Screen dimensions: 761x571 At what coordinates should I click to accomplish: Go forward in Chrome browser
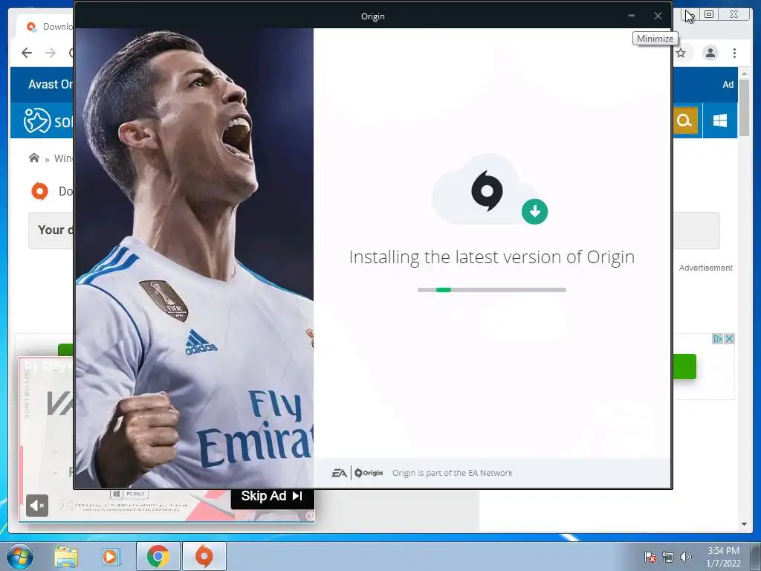point(51,53)
